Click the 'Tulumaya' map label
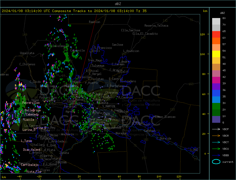236x180 pixels. 98,66
